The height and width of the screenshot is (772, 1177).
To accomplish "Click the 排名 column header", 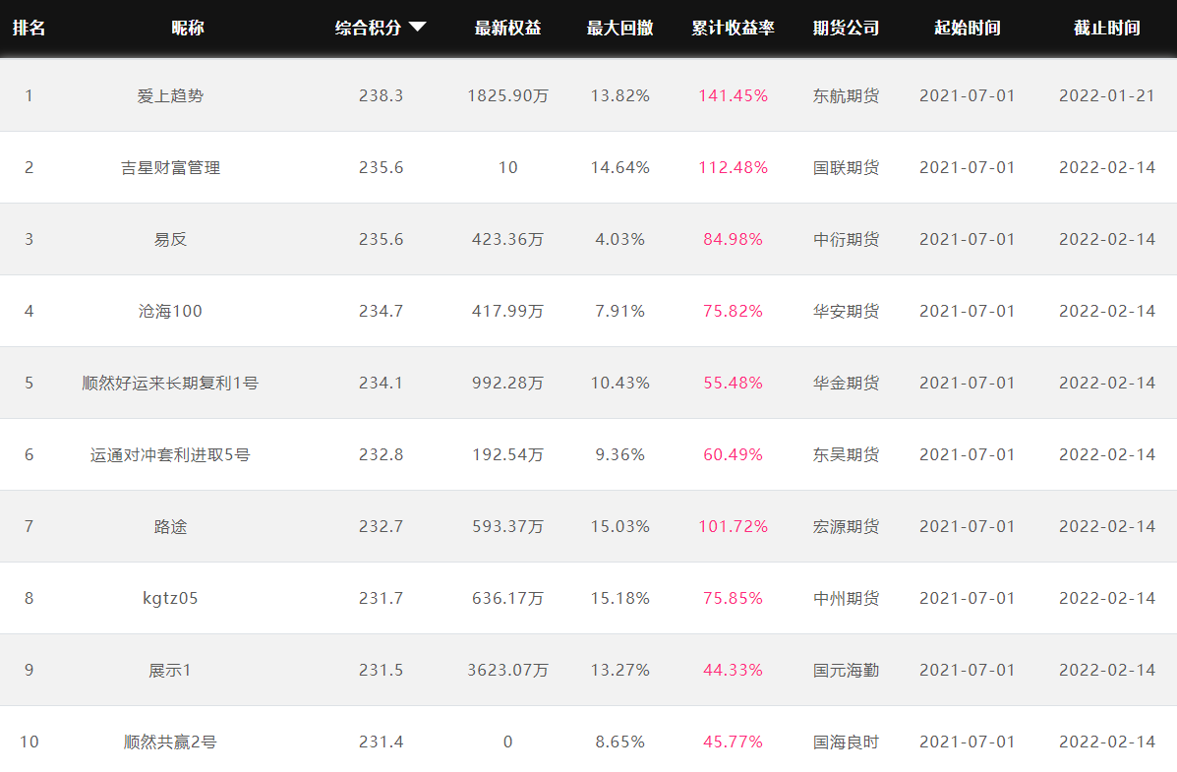I will point(29,28).
